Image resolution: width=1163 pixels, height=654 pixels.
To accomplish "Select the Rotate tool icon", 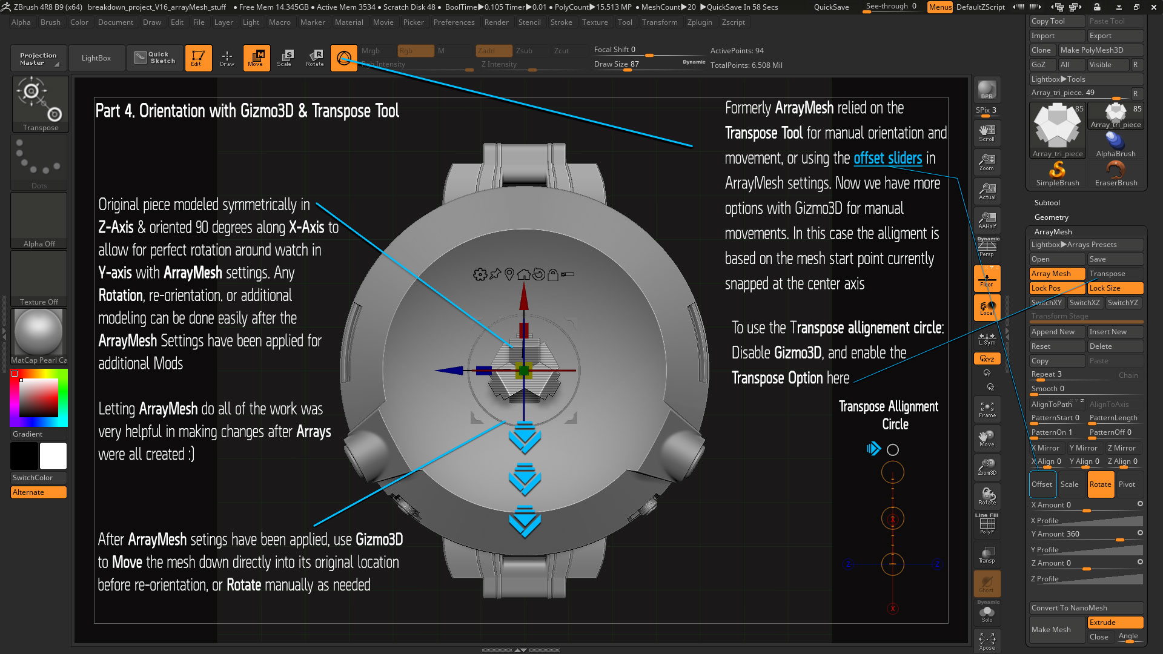I will click(x=314, y=58).
